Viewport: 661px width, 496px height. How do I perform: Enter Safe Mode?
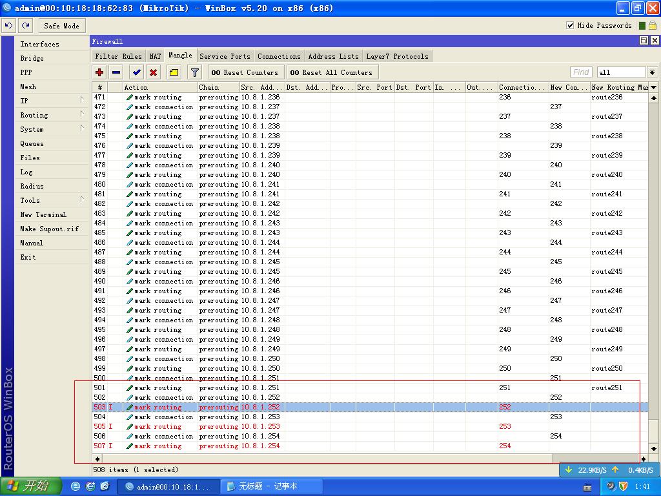[x=62, y=25]
